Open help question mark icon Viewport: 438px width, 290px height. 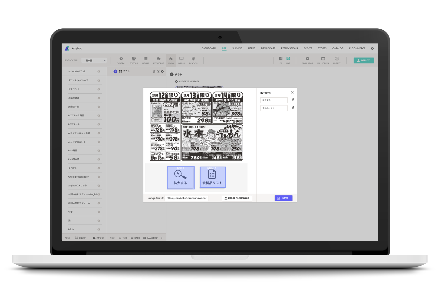372,48
